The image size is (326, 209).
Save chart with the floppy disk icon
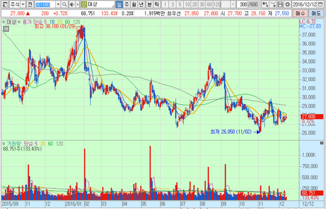(x=280, y=4)
